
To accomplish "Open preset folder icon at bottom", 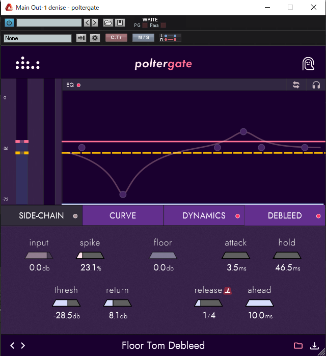I will point(298,345).
